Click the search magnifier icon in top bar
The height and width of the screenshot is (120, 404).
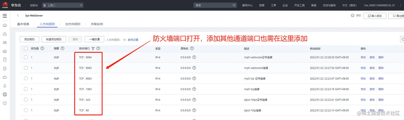pyautogui.click(x=234, y=5)
